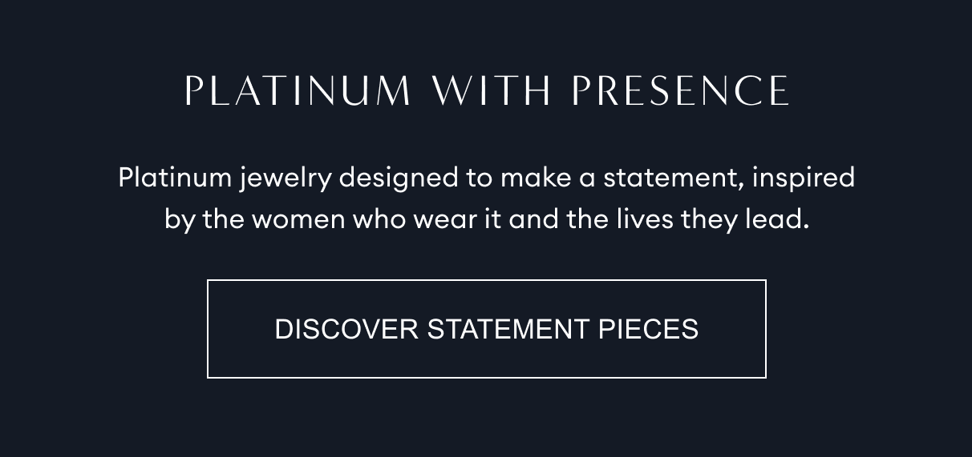Click the word WITH in the heading

(x=491, y=91)
